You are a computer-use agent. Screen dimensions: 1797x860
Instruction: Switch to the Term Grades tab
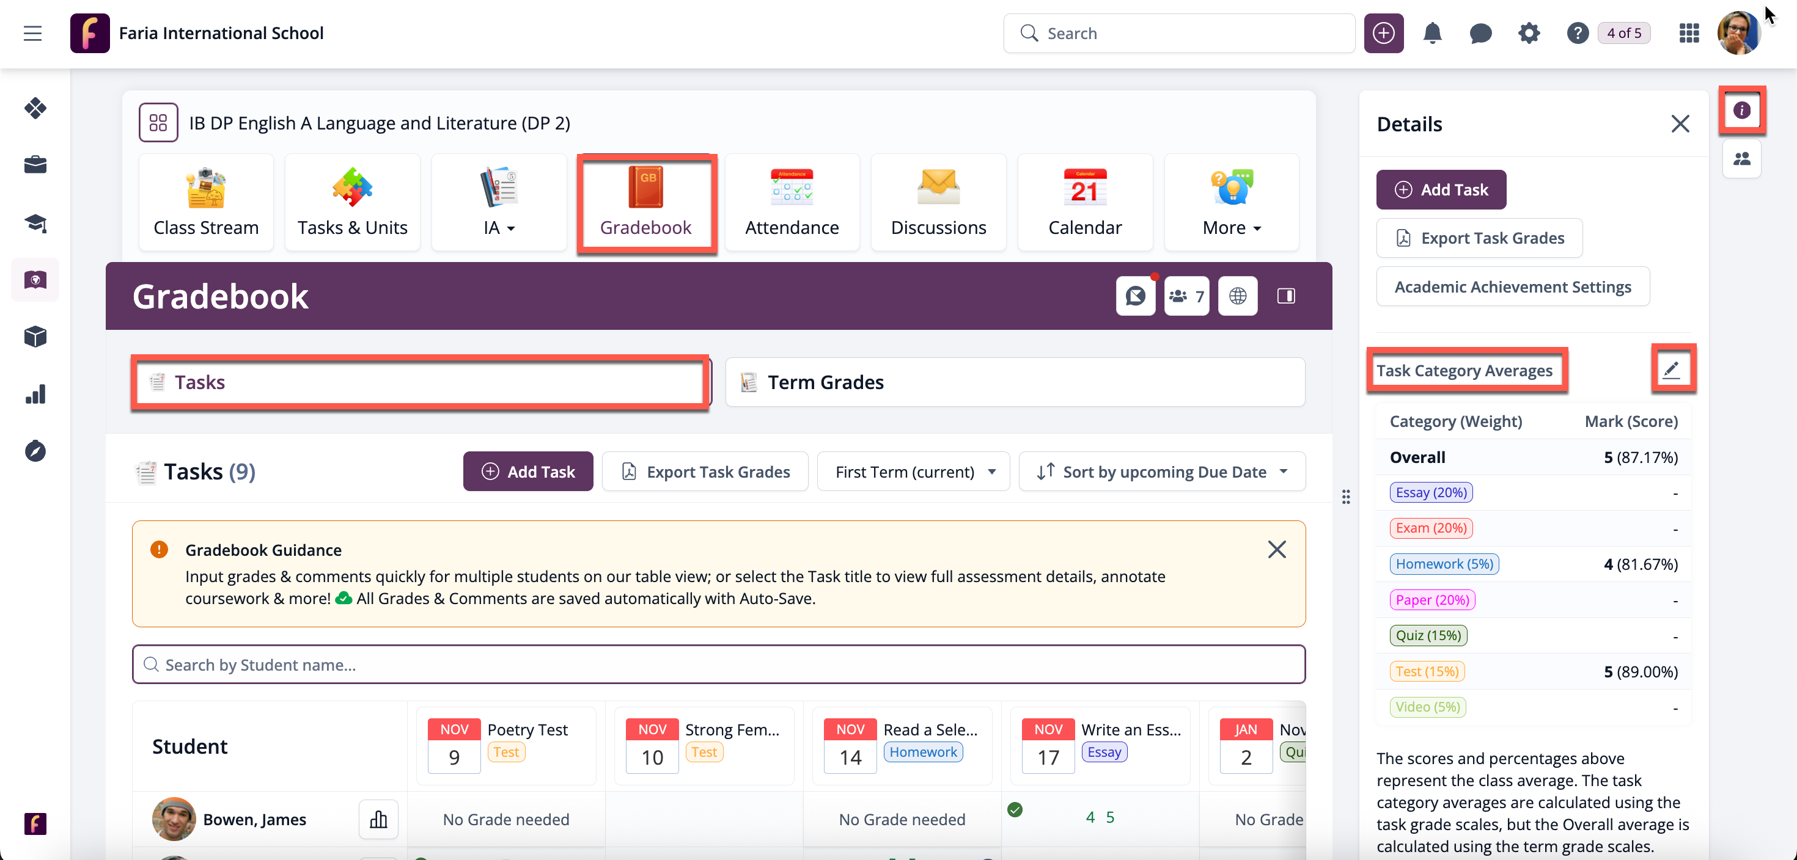click(1014, 382)
